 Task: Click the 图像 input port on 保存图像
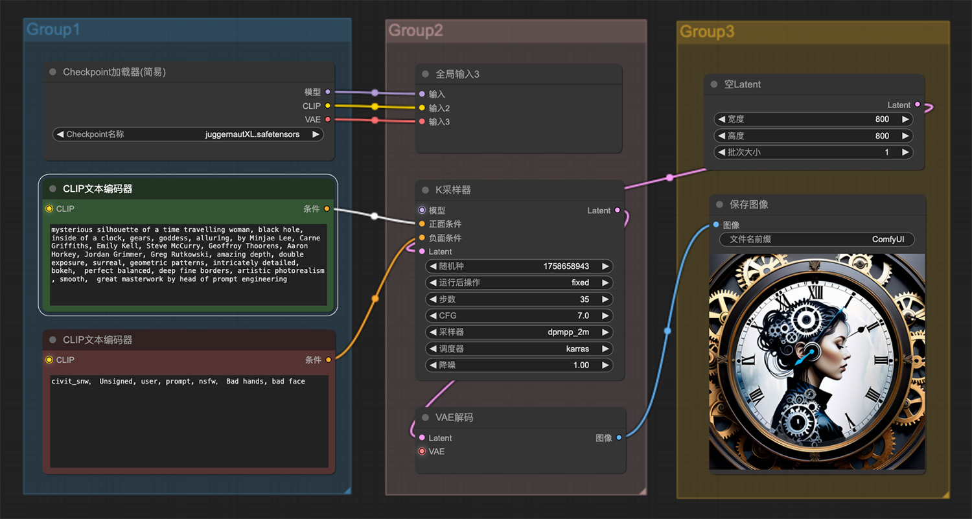tap(716, 225)
